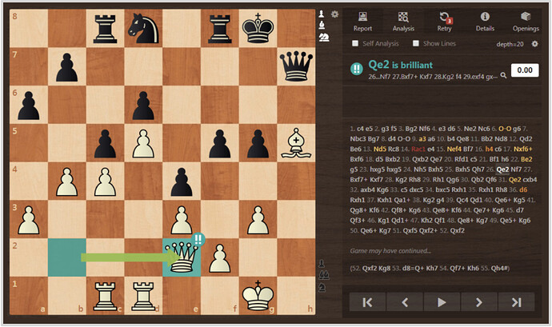Click board settings gear near top-right of board
The image size is (552, 327).
point(335,14)
